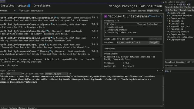Uncheck the Invoicing.Api project checkbox
Viewport: 194px width, 109px height.
105,27
